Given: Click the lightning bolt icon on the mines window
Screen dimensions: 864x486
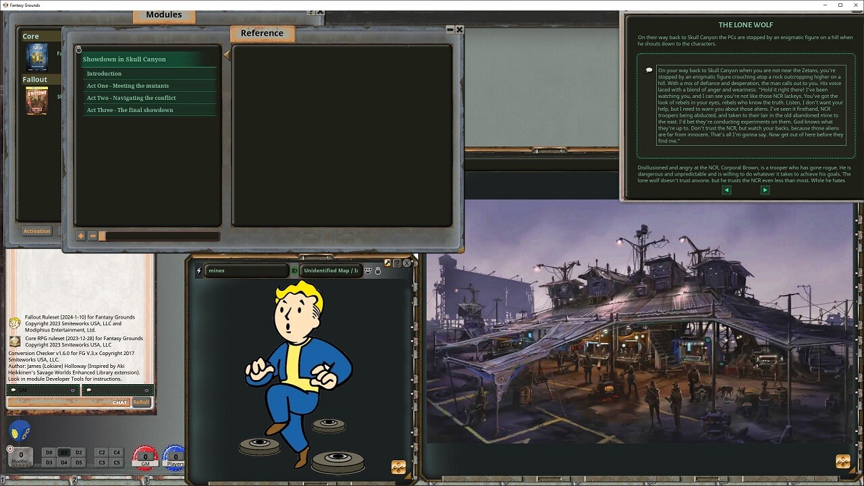Looking at the screenshot, I should coord(198,271).
